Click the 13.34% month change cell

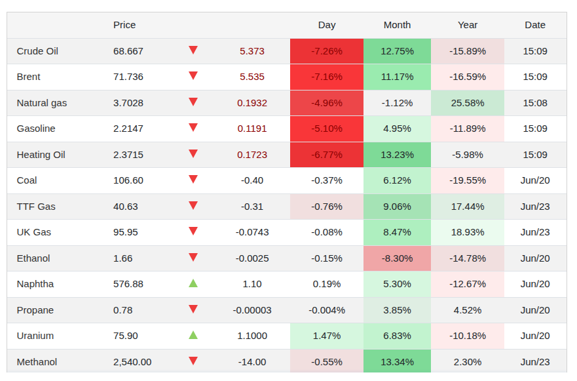tap(397, 362)
